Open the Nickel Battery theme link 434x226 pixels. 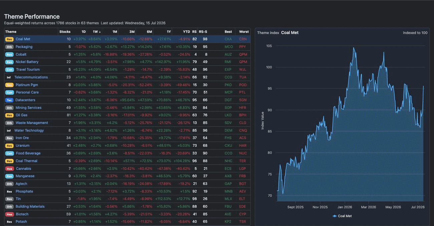coord(27,62)
